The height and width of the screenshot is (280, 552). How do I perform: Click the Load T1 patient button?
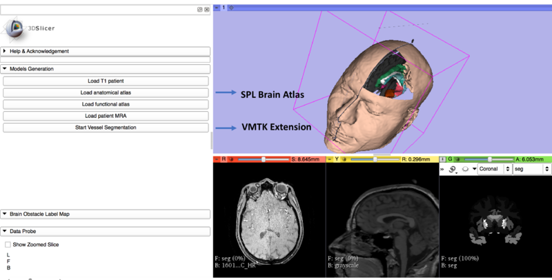coord(106,81)
